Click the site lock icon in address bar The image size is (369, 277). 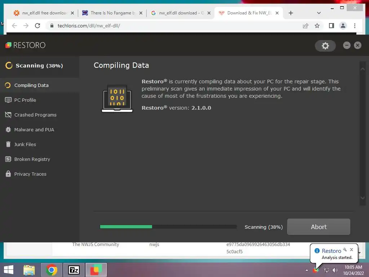coord(52,26)
